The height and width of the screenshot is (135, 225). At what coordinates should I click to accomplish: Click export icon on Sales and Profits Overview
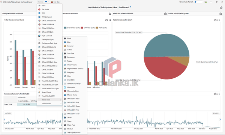(x=165, y=13)
